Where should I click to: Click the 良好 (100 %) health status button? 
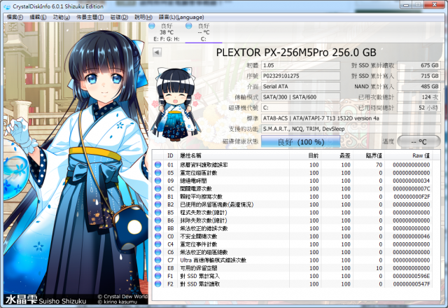point(300,141)
